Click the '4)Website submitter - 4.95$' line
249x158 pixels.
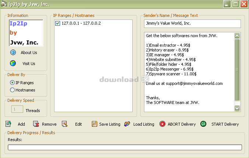pos(171,60)
